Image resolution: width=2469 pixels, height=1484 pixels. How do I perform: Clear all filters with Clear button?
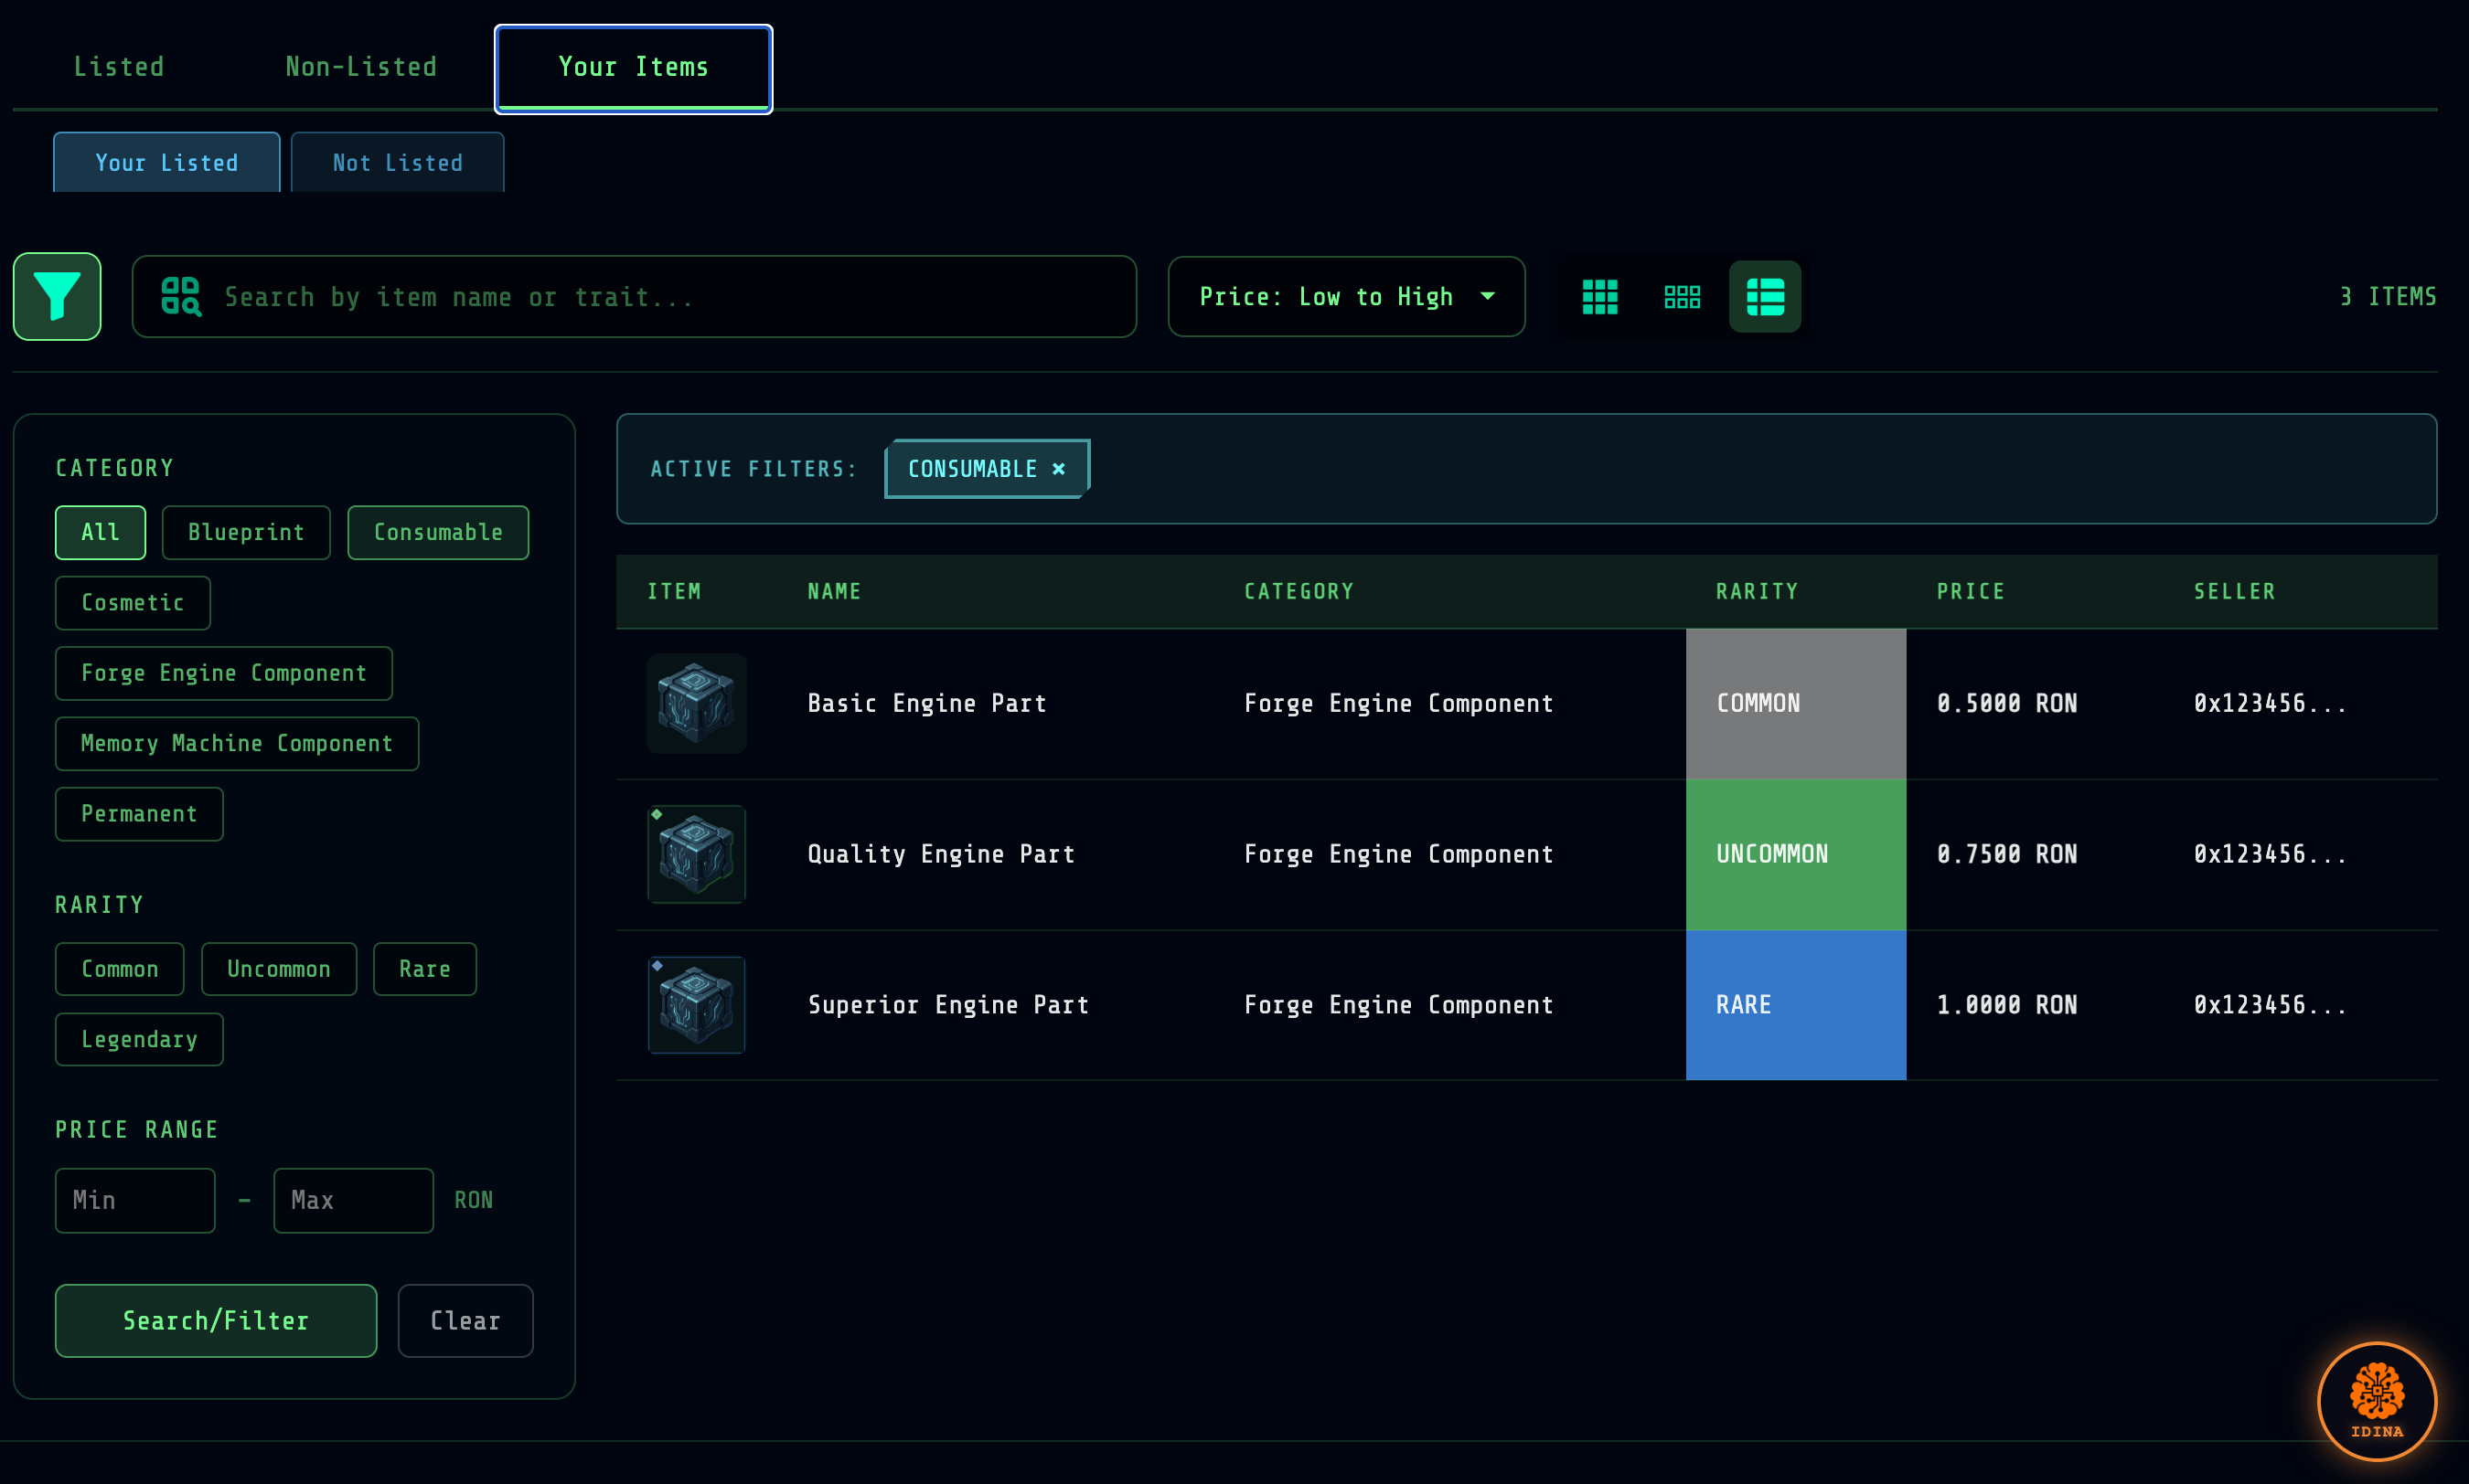pos(465,1320)
